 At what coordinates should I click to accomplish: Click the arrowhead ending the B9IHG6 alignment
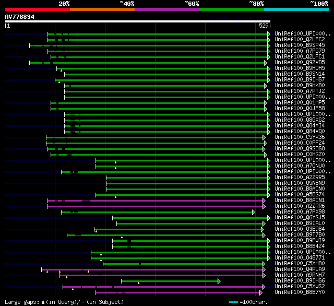(219, 281)
